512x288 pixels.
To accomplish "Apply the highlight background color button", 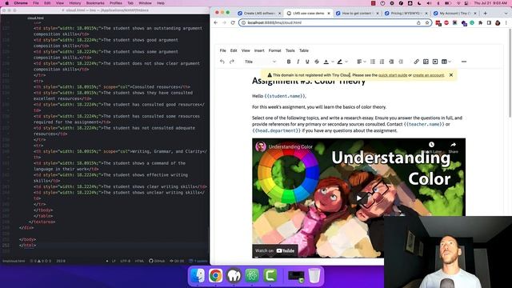I will pyautogui.click(x=339, y=62).
